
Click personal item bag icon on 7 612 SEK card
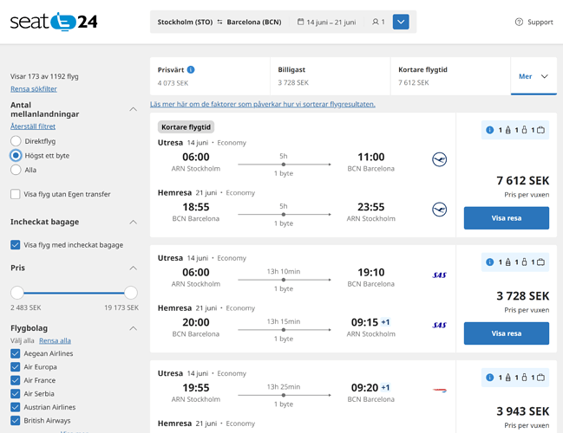(x=507, y=130)
